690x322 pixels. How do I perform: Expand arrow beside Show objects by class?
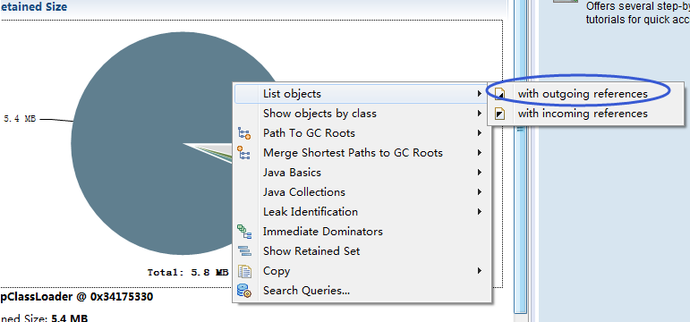[480, 114]
